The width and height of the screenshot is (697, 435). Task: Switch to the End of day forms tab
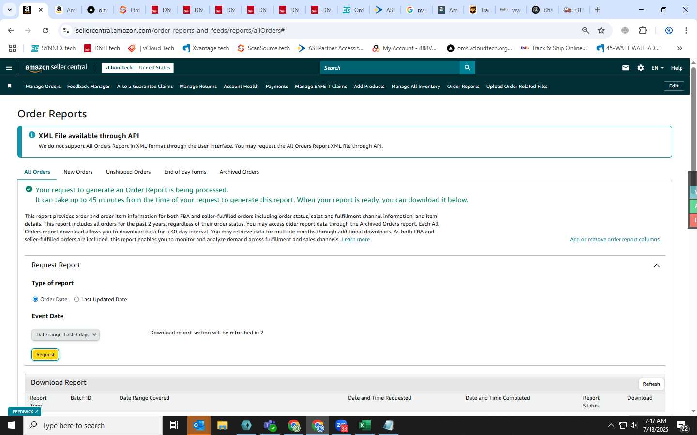185,172
